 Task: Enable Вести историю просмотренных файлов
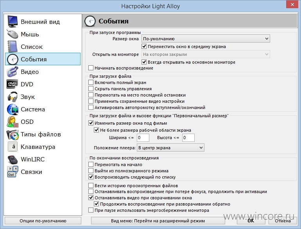tap(91, 185)
